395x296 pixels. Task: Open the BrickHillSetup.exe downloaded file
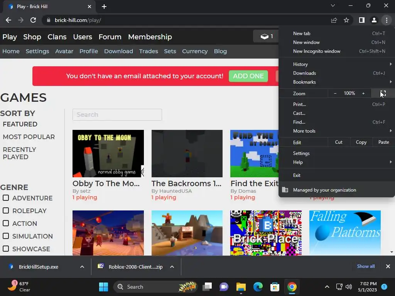[38, 267]
